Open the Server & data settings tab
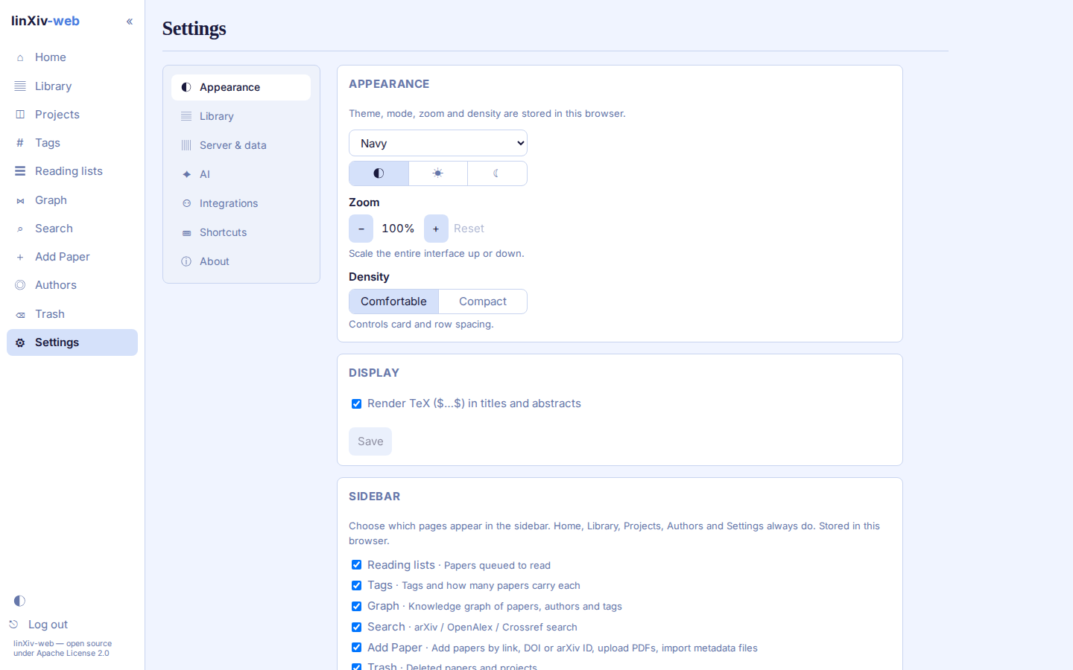This screenshot has height=670, width=1073. pos(241,145)
